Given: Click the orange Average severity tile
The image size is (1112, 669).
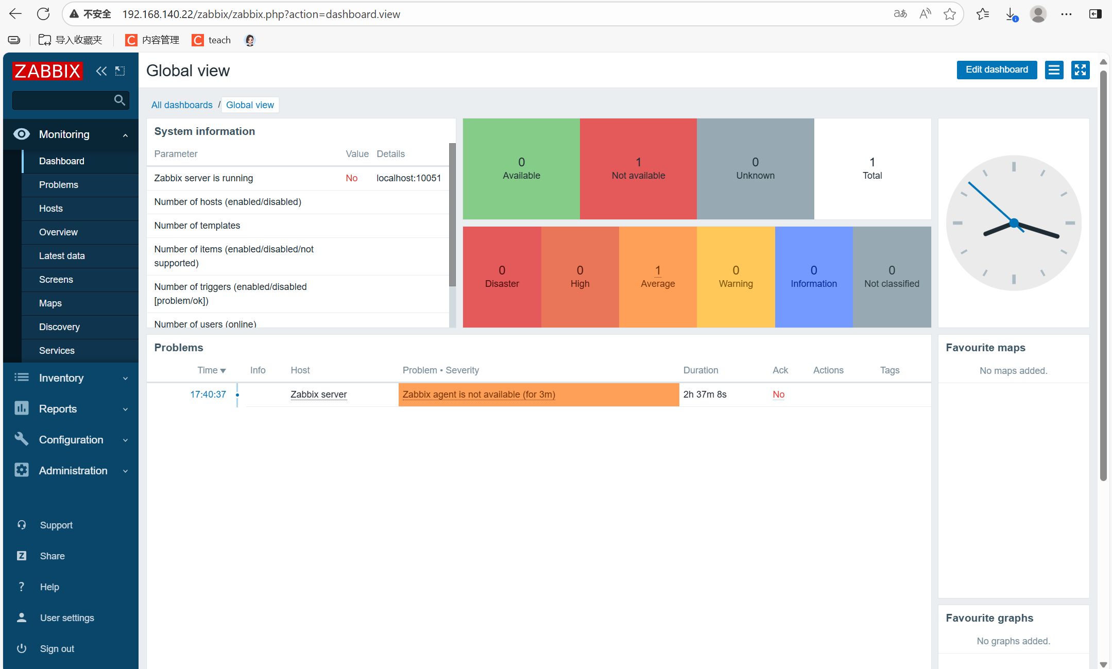Looking at the screenshot, I should pyautogui.click(x=657, y=277).
